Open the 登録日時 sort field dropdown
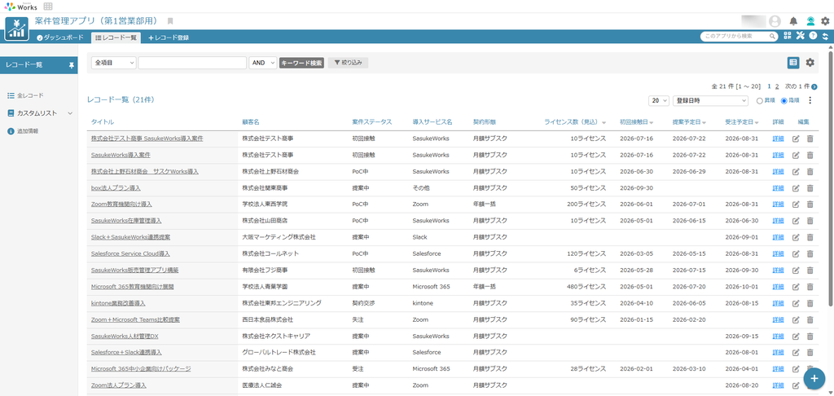 (710, 100)
